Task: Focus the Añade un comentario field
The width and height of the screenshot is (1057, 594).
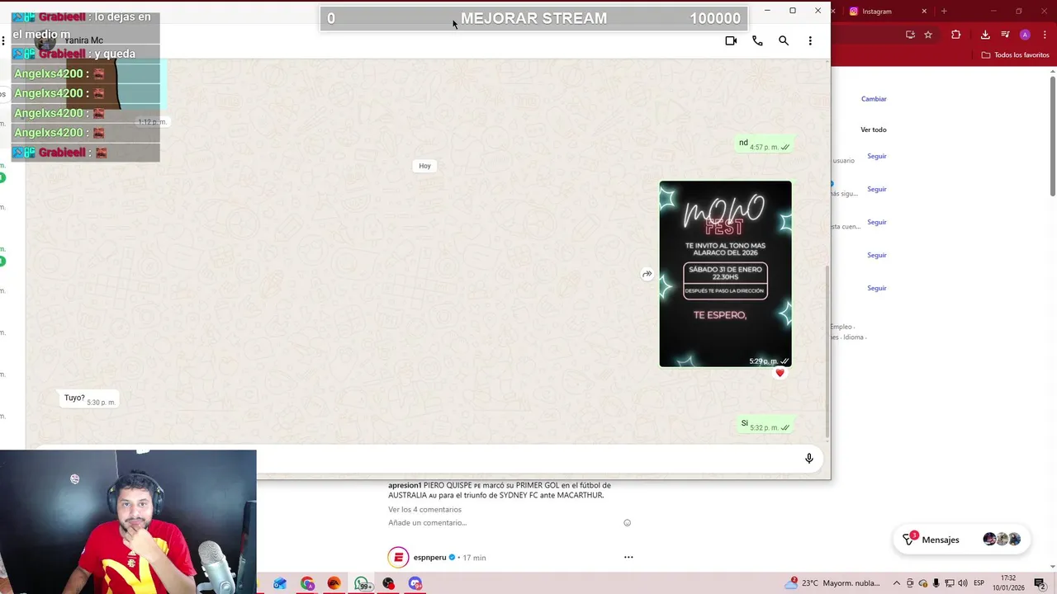Action: tap(428, 523)
